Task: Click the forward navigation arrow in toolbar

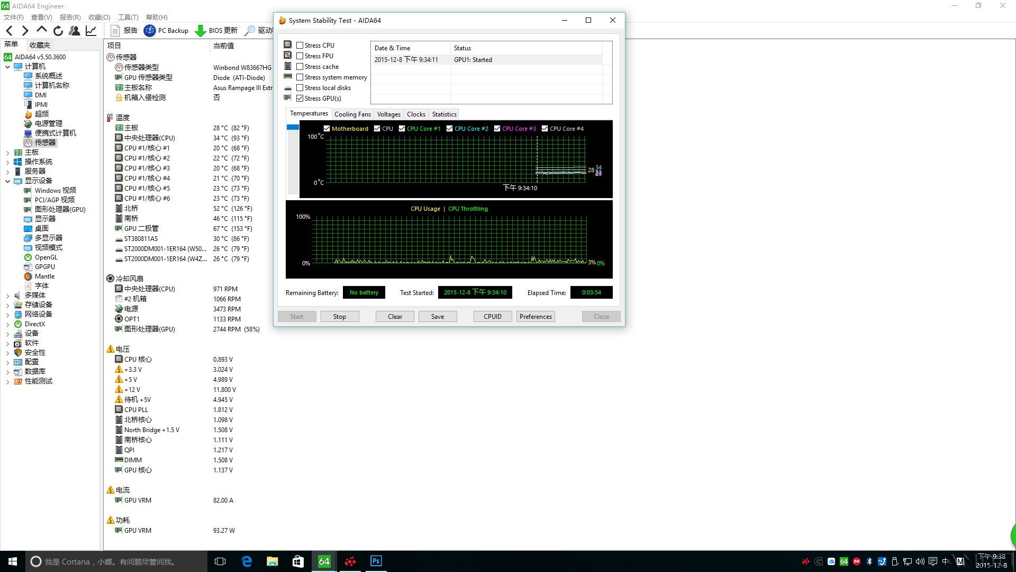Action: click(x=25, y=31)
